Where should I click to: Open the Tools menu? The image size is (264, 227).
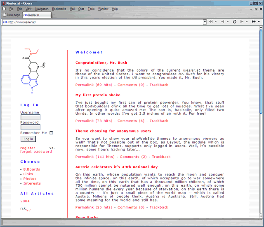pyautogui.click(x=91, y=9)
